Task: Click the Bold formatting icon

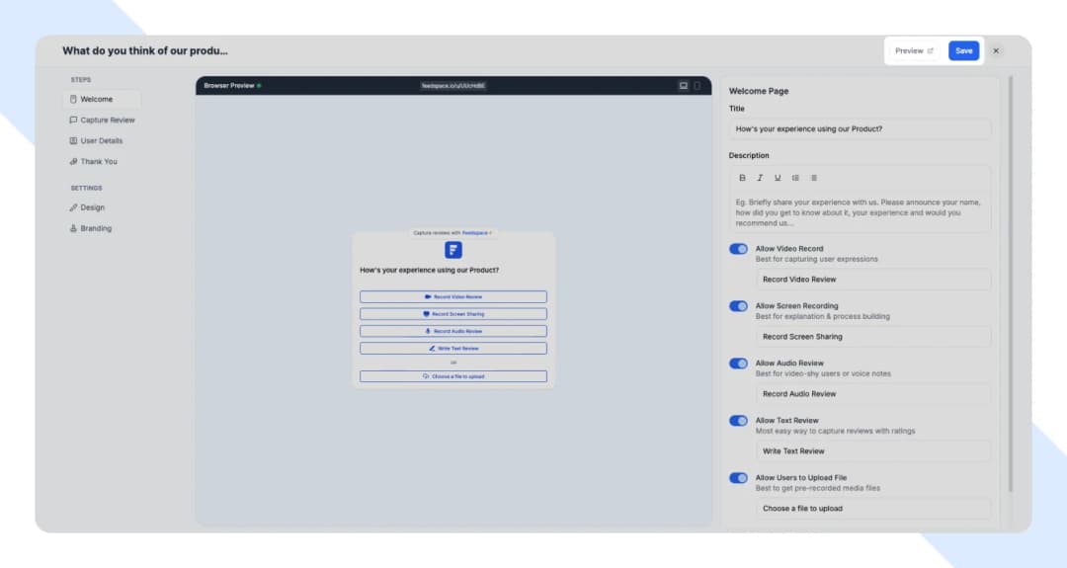Action: [742, 178]
